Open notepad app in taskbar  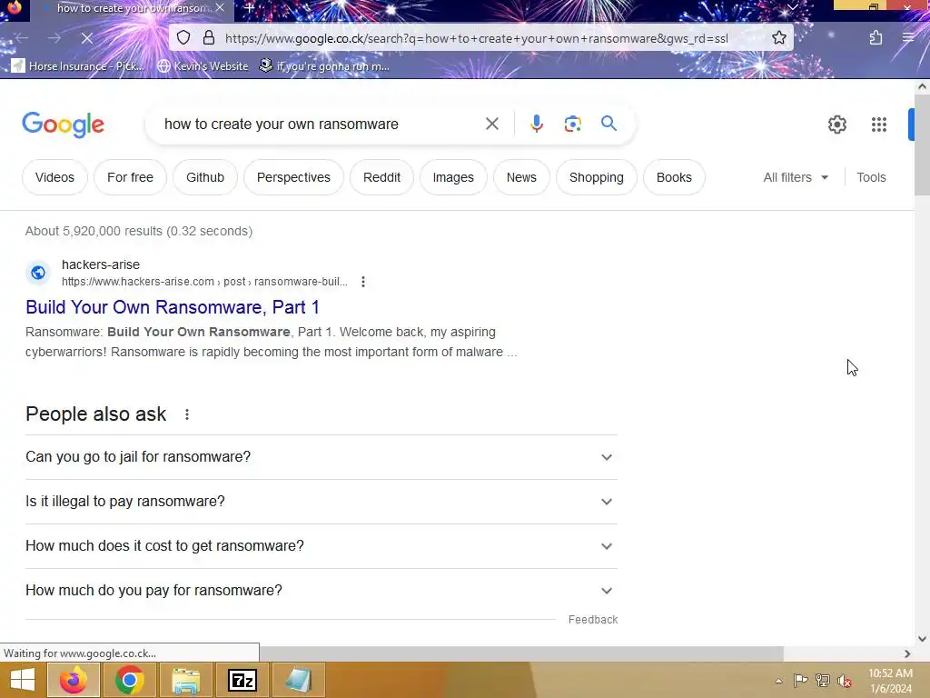(x=298, y=680)
